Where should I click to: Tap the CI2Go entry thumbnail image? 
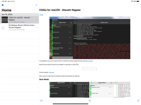pyautogui.click(x=5, y=20)
